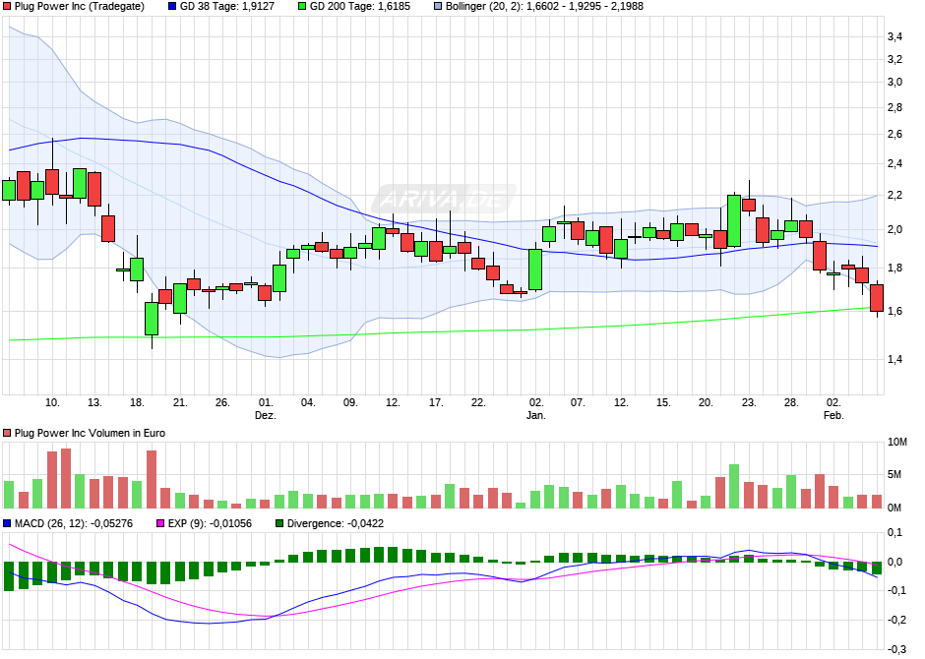Click the '22.' date label on the time axis

[478, 402]
